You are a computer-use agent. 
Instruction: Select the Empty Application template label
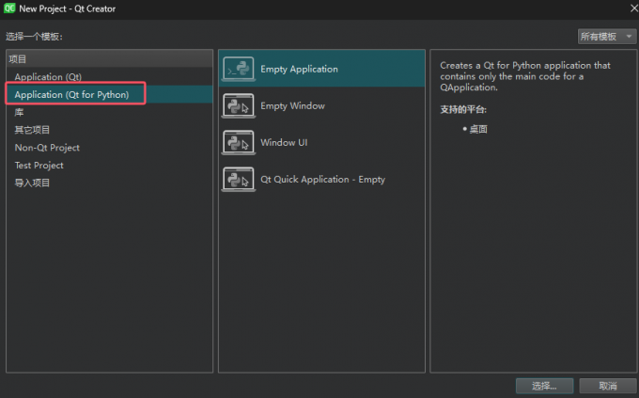[x=299, y=69]
